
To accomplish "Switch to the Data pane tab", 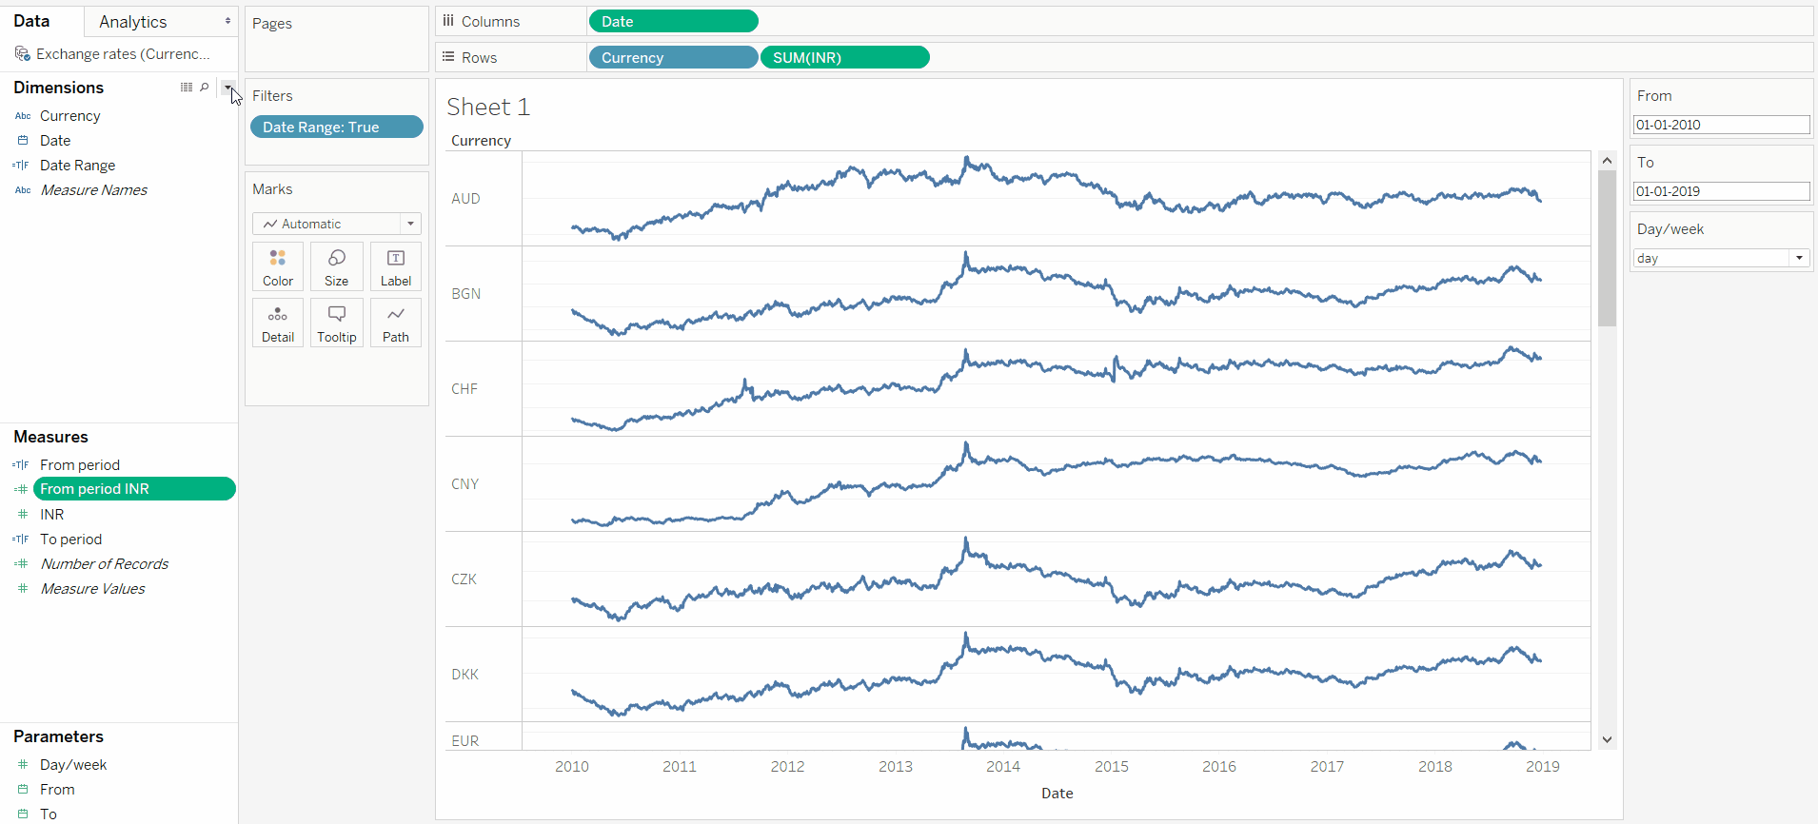I will click(x=31, y=21).
